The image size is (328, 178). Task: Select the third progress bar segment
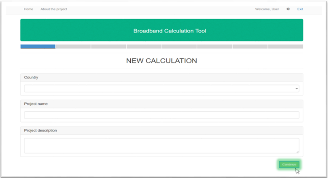pyautogui.click(x=108, y=47)
